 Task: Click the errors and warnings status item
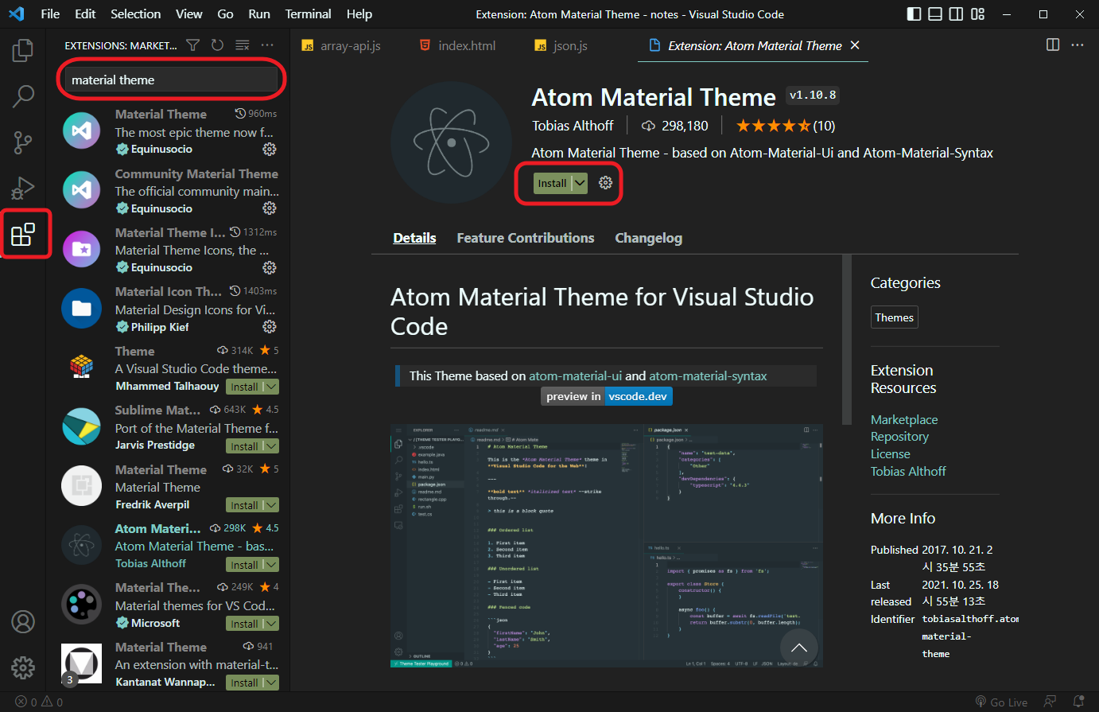(39, 702)
